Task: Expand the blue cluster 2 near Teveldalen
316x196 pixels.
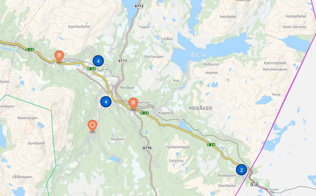Action: click(241, 170)
